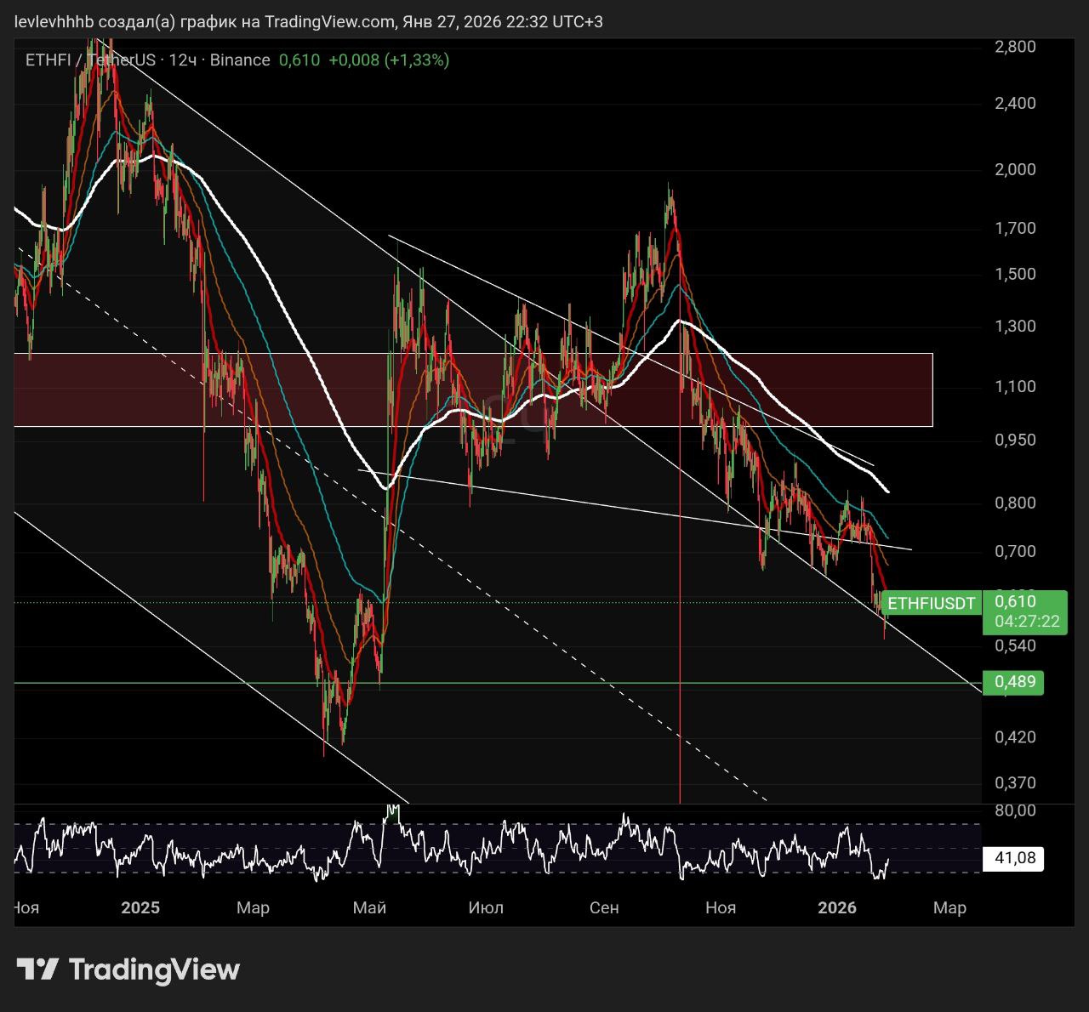Click the 2,000 tick on price scale

pos(1015,170)
